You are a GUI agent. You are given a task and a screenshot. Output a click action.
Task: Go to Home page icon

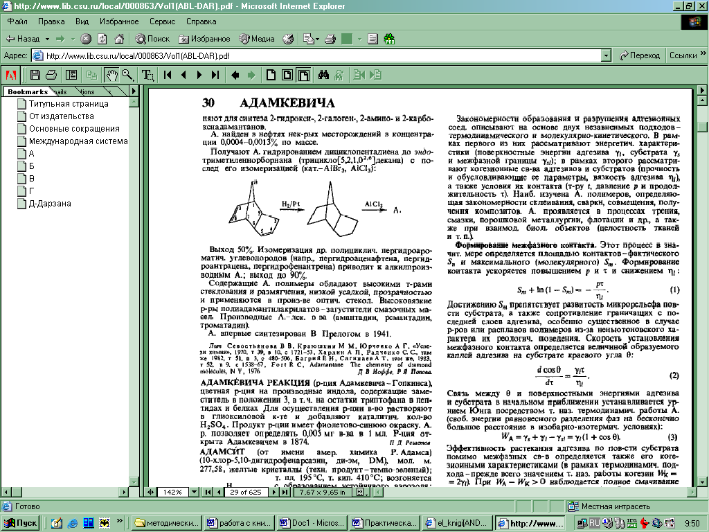(x=119, y=39)
